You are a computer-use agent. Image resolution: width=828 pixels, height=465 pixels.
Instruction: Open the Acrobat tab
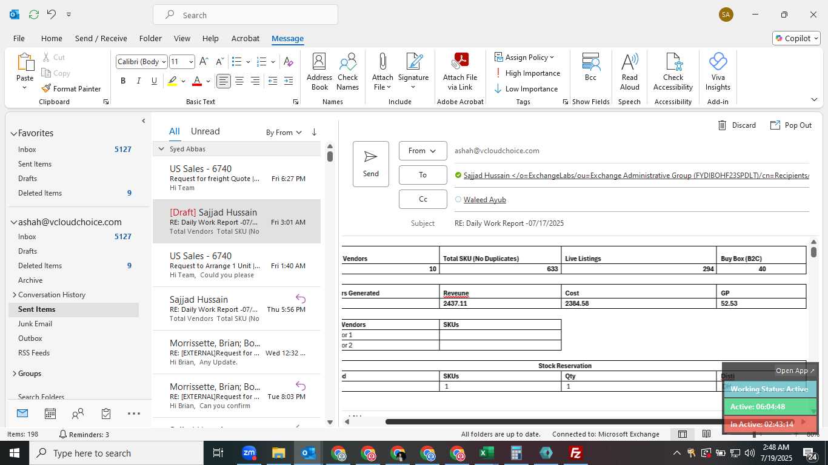click(x=245, y=38)
